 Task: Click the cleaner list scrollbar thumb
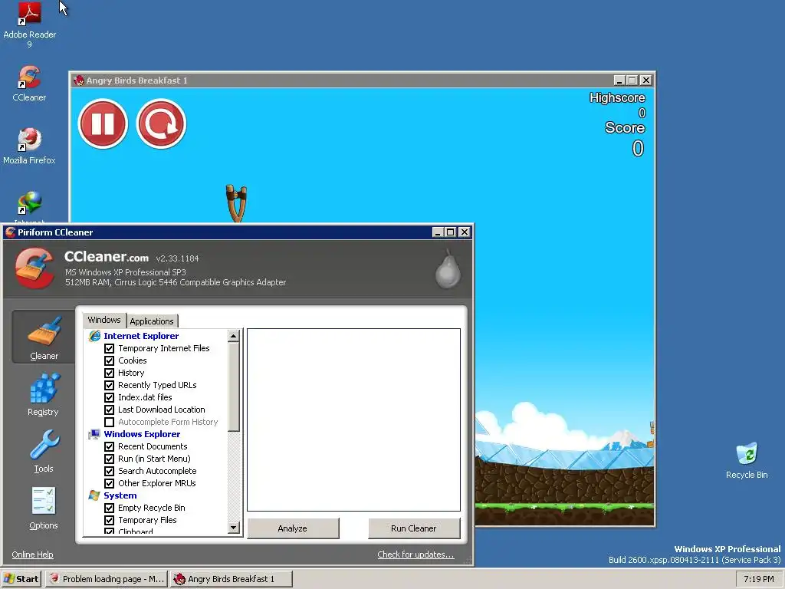point(233,387)
